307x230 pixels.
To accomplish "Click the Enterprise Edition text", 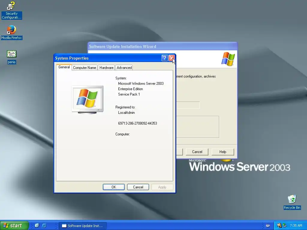I will coord(130,89).
